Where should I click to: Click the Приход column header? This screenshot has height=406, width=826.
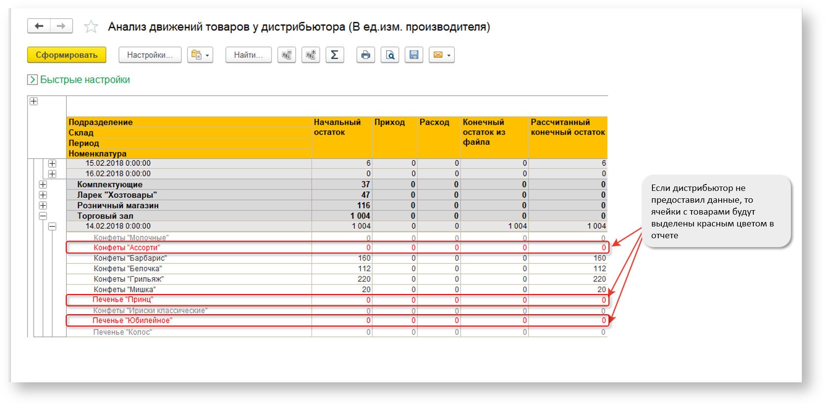pyautogui.click(x=394, y=138)
